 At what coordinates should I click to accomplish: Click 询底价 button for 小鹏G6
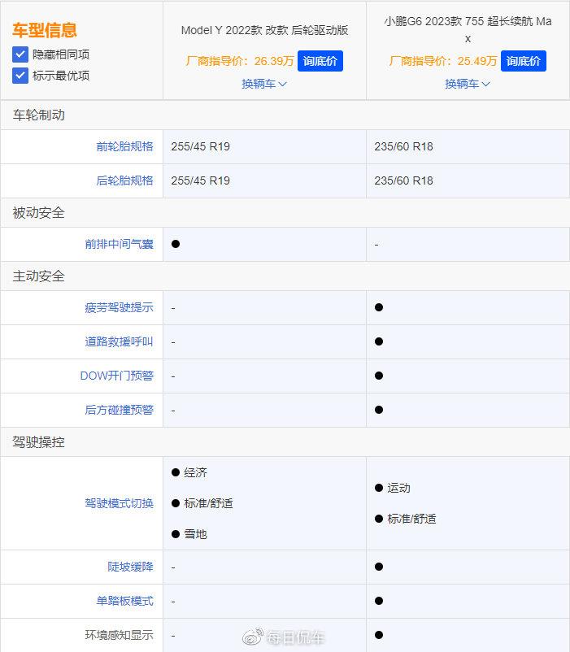[x=524, y=61]
